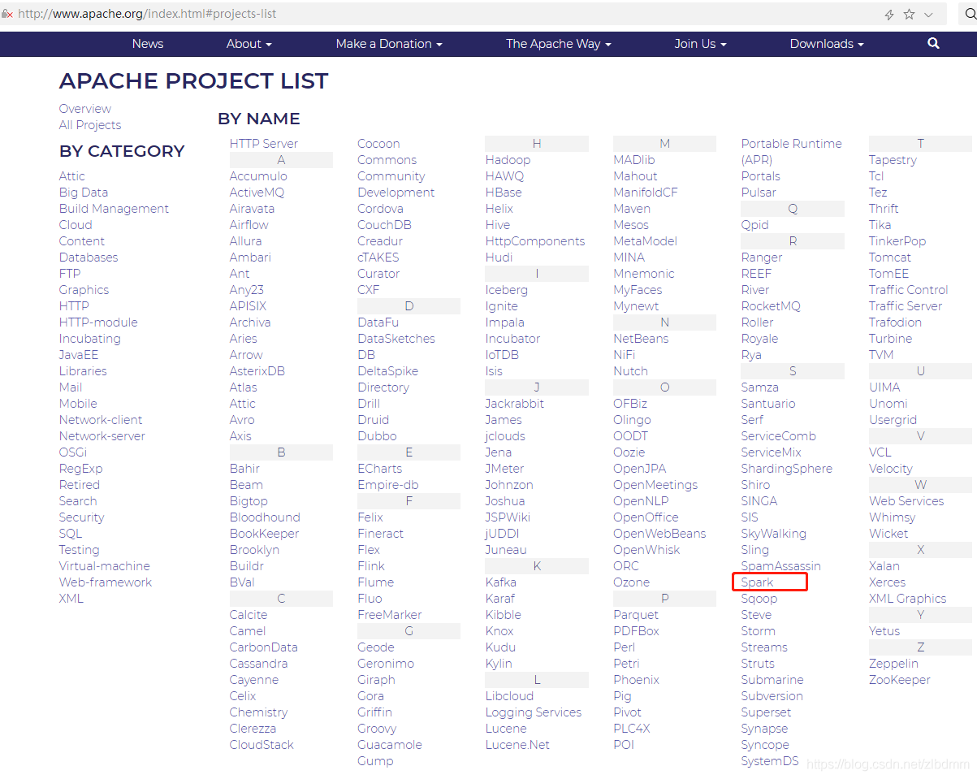Open the ShardingSphere project link
The height and width of the screenshot is (779, 977).
point(787,469)
